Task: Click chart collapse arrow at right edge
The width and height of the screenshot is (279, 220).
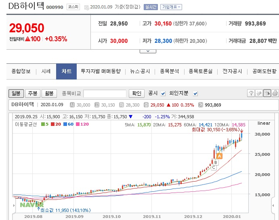Action: 273,205
